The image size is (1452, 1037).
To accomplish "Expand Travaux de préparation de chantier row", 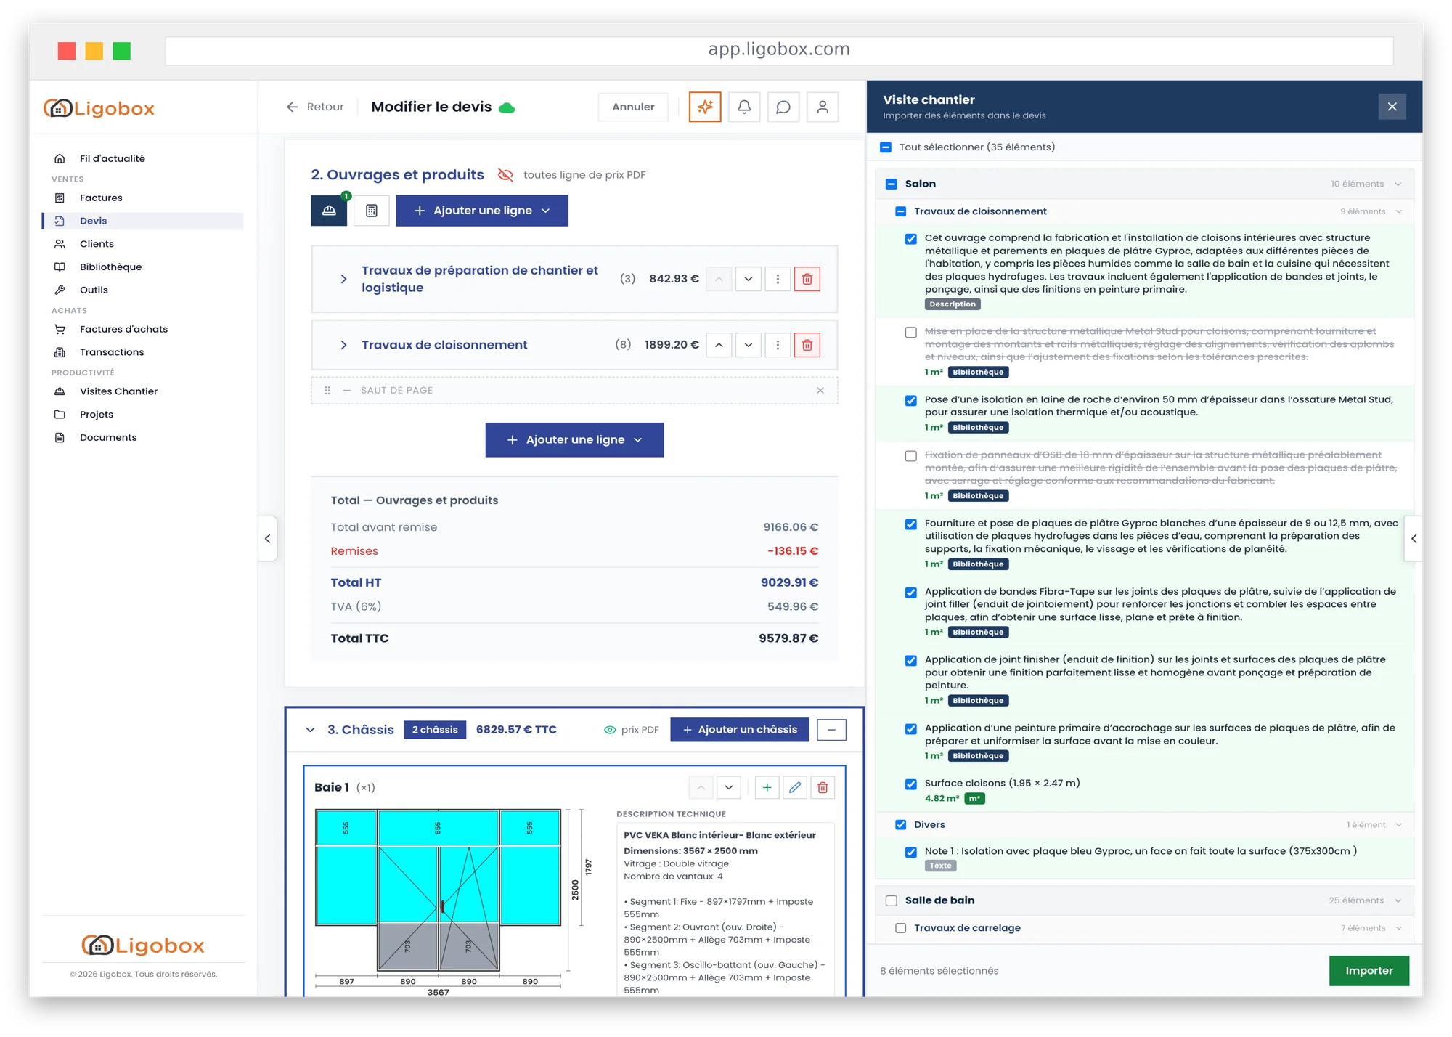I will pos(343,279).
